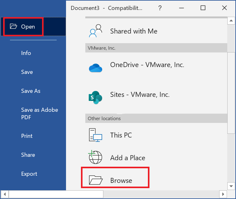Click the Browse folder icon
The width and height of the screenshot is (236, 199).
point(96,180)
